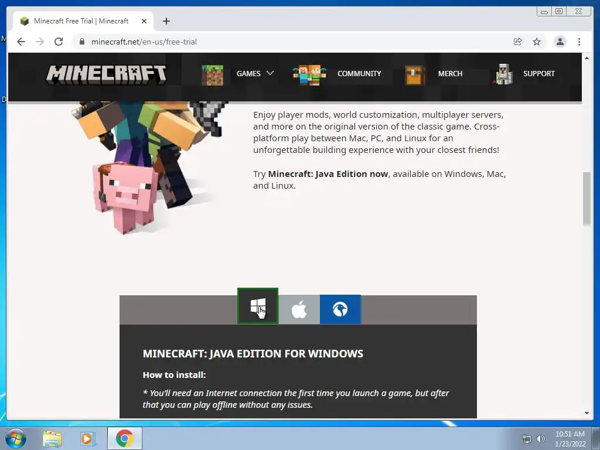Click 'Minecraft: Java Edition now' bold text
Screen dimensions: 600x450
[x=328, y=174]
